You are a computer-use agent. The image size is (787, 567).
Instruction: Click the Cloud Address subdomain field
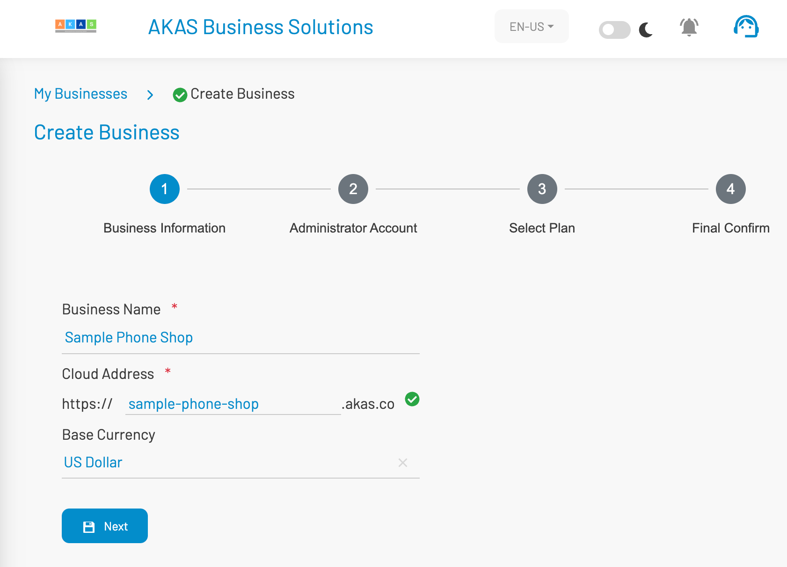233,404
